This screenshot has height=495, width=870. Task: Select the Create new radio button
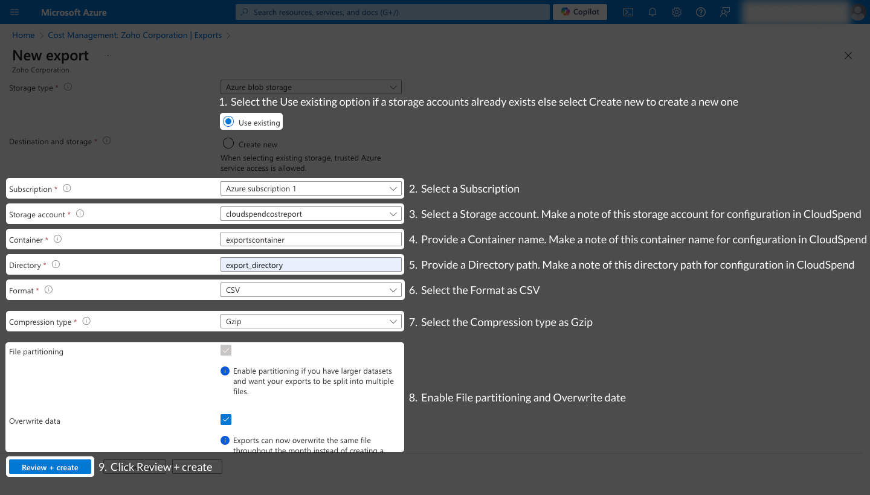click(228, 143)
